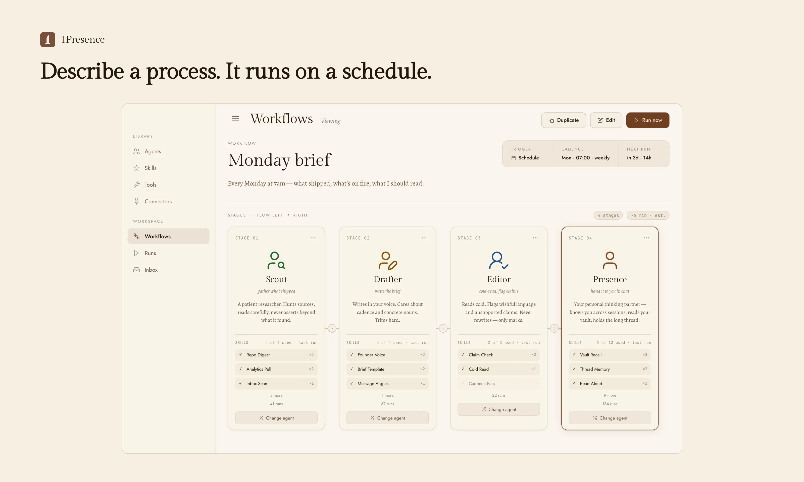Click the Scout agent avatar icon
This screenshot has width=804, height=482.
click(276, 261)
